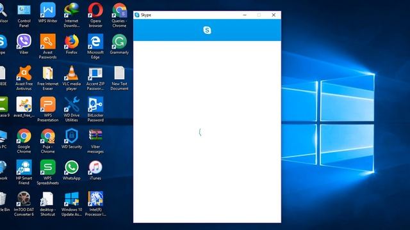Launch WPS Spreadsheets from desktop
The height and width of the screenshot is (230, 410).
[x=48, y=167]
